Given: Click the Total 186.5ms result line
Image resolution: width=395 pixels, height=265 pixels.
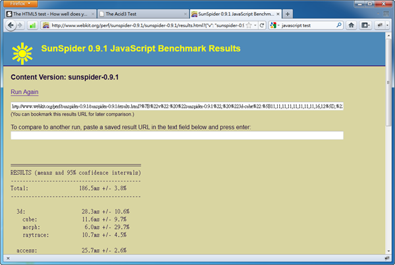Looking at the screenshot, I should click(68, 188).
